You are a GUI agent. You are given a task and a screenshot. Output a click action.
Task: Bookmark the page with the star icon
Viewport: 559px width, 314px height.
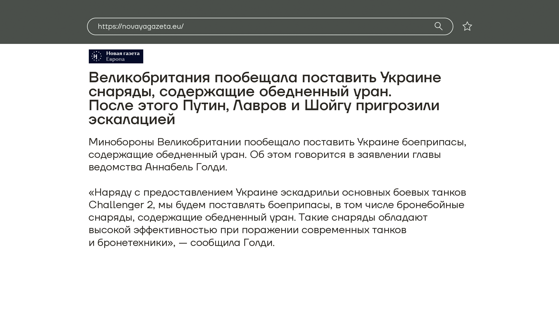467,26
